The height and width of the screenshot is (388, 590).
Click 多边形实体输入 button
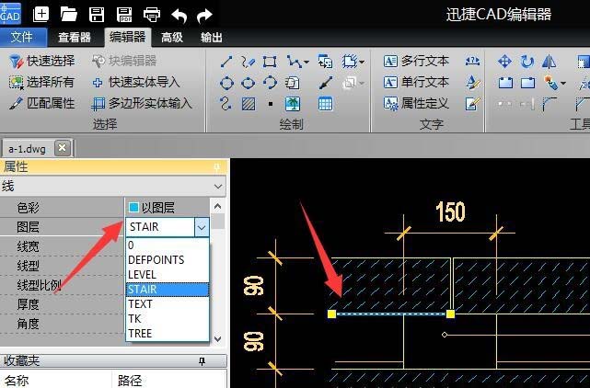142,103
